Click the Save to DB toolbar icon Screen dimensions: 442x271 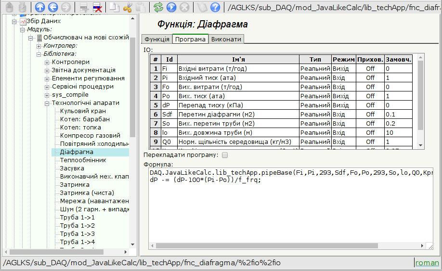click(x=23, y=7)
